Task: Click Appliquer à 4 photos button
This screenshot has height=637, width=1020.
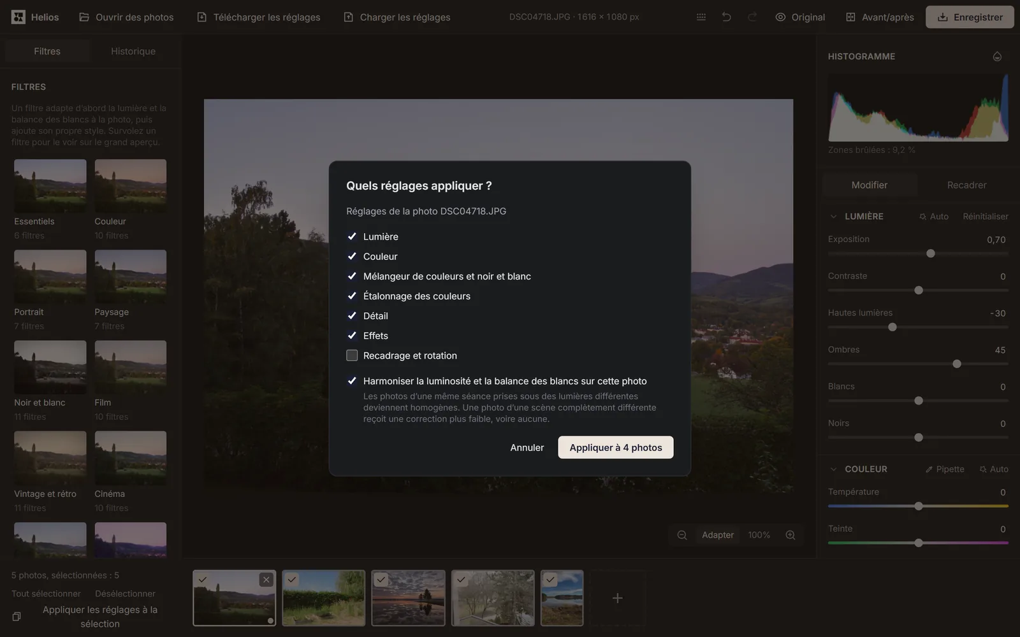Action: pyautogui.click(x=616, y=447)
